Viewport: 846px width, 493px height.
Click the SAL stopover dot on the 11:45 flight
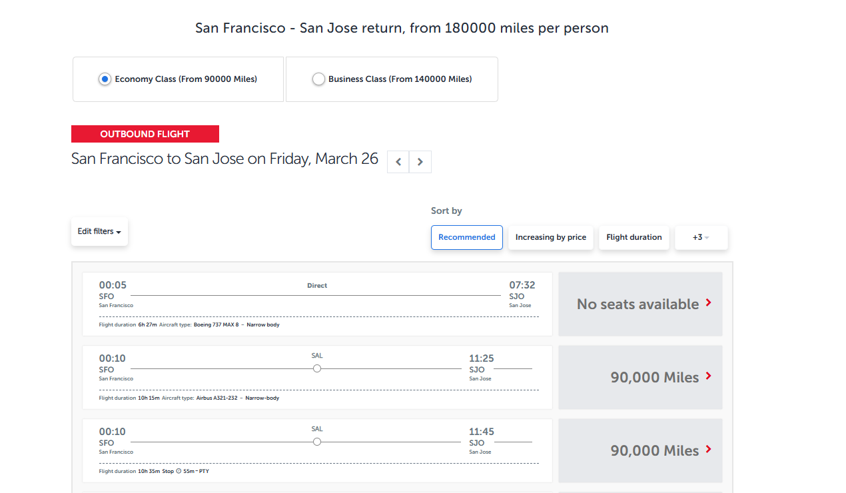coord(316,441)
